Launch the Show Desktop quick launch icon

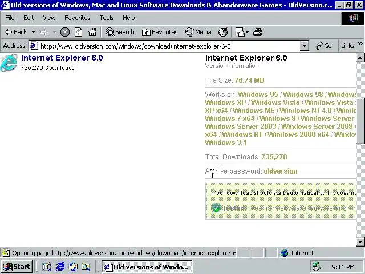(47, 267)
